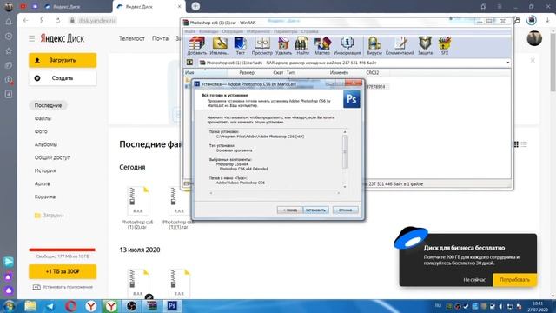Switch to grid view icon
This screenshot has width=556, height=313.
pyautogui.click(x=516, y=144)
